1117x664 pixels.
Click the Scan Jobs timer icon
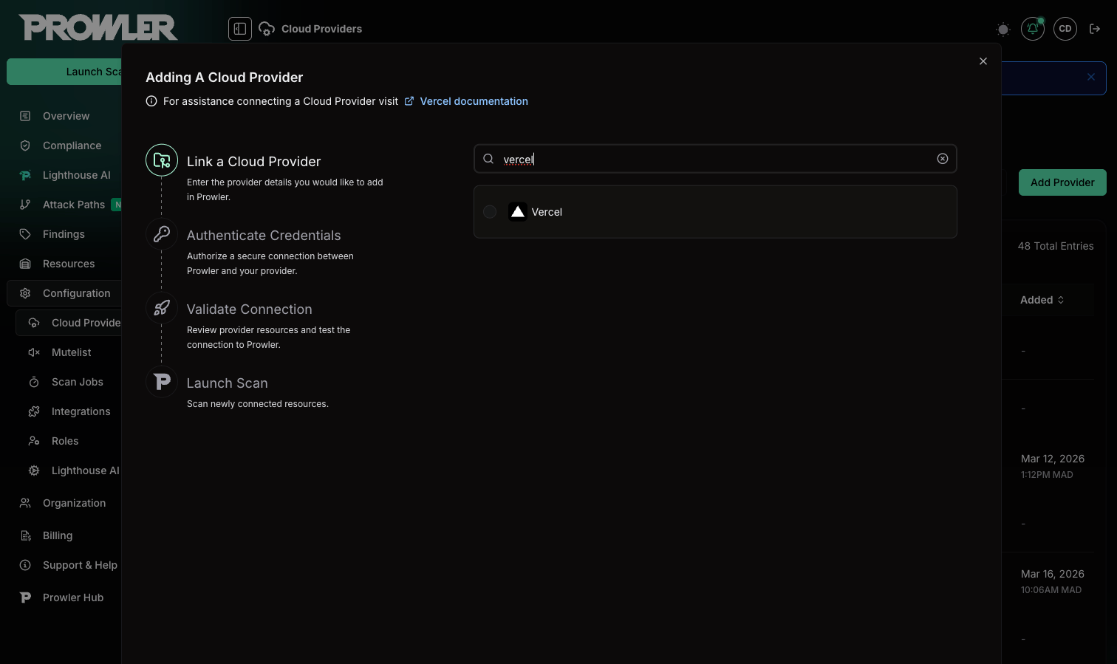click(x=34, y=382)
